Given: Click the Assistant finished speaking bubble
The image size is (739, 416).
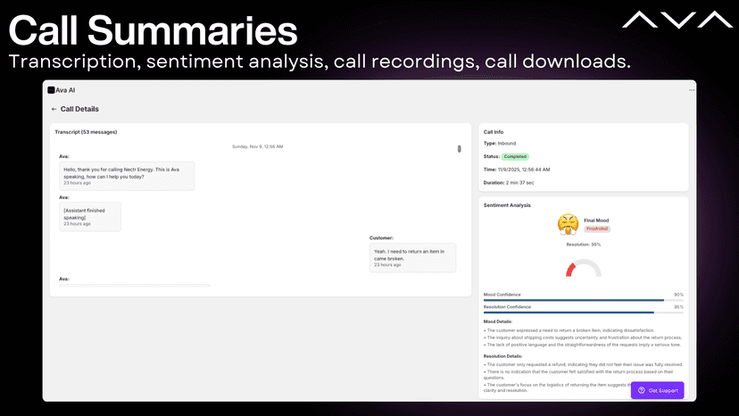Looking at the screenshot, I should 90,217.
